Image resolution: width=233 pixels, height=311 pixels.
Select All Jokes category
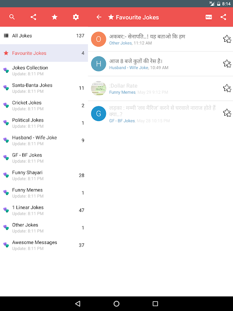pyautogui.click(x=44, y=35)
